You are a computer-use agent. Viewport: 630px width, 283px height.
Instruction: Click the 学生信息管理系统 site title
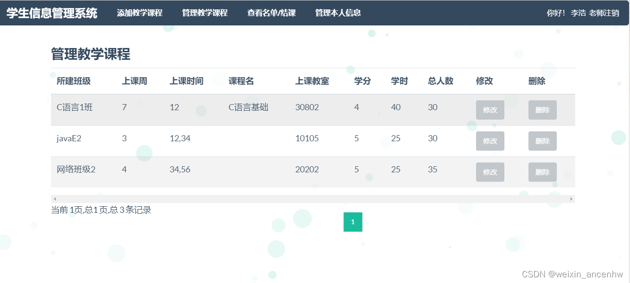tap(52, 13)
